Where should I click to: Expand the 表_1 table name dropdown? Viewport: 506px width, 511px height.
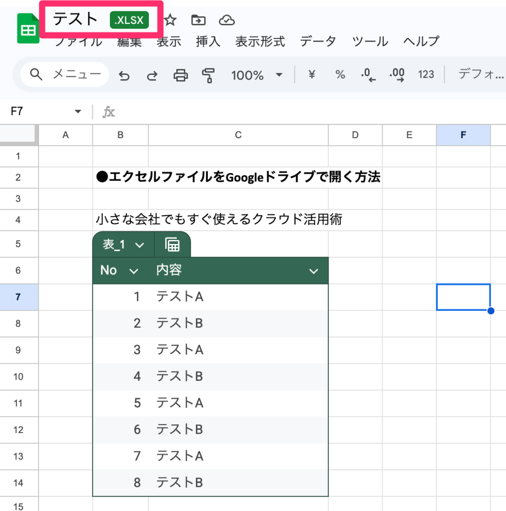click(140, 245)
